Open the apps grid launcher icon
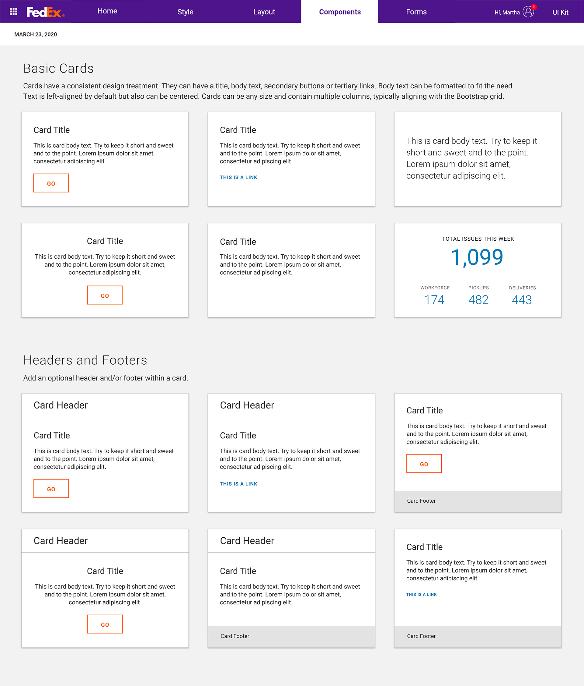Screen dimensions: 584x686 click(x=14, y=12)
